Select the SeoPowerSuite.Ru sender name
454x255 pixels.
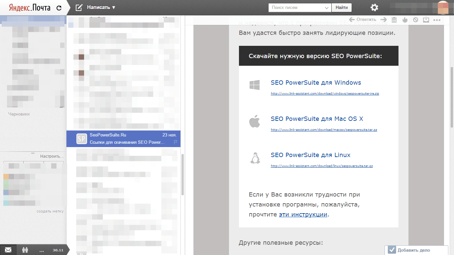coord(108,135)
